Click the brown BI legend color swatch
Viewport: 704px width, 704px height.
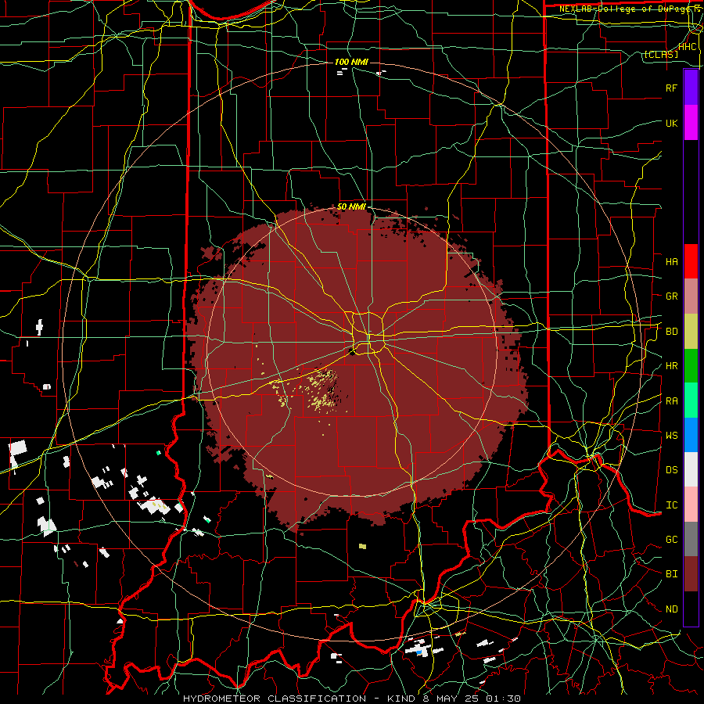(691, 574)
